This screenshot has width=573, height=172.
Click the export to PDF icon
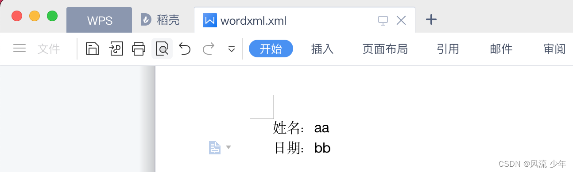click(x=116, y=49)
